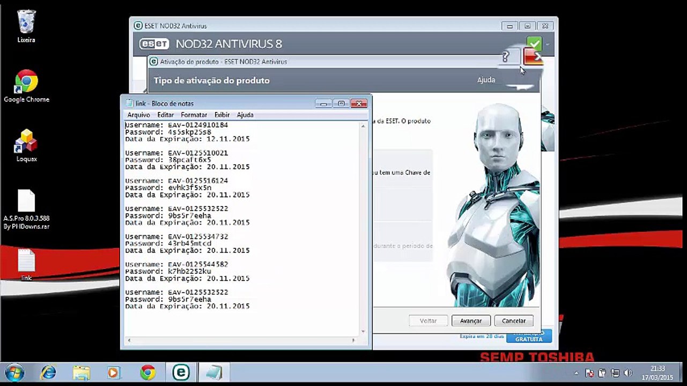Open the Formatar menu in Notepad

[194, 115]
